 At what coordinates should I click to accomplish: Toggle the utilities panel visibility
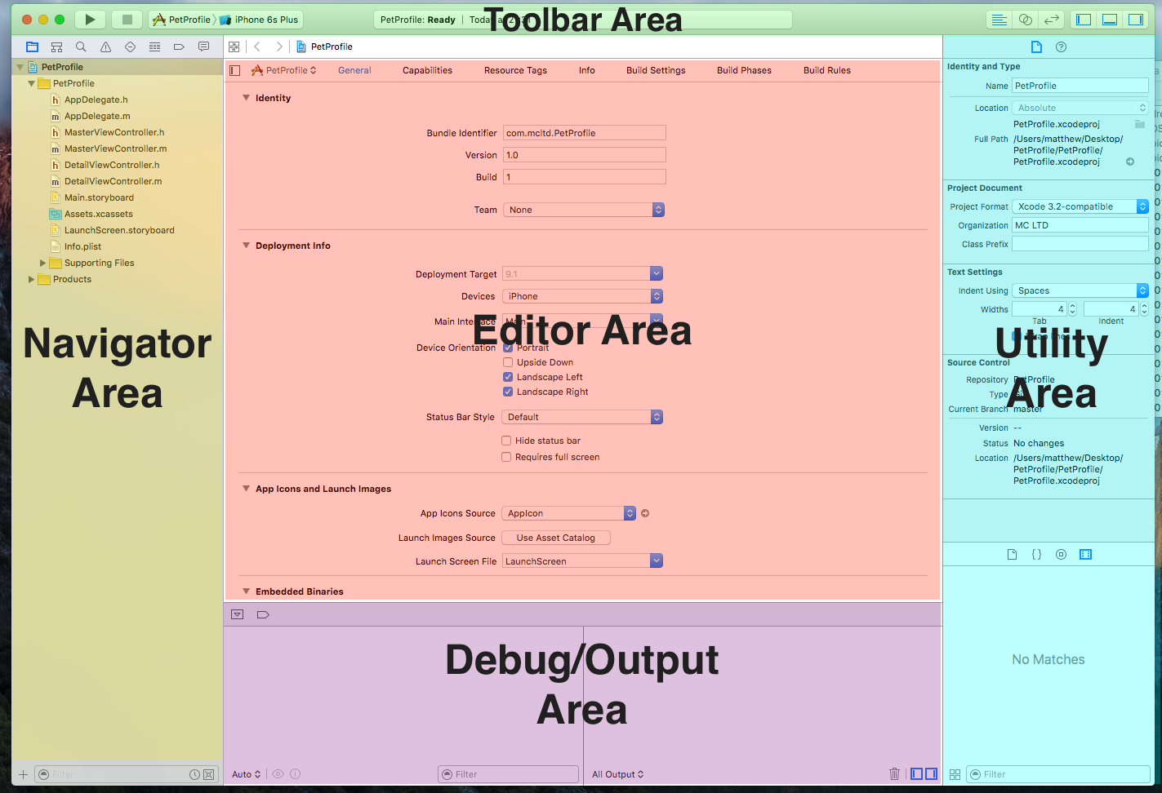point(1136,20)
